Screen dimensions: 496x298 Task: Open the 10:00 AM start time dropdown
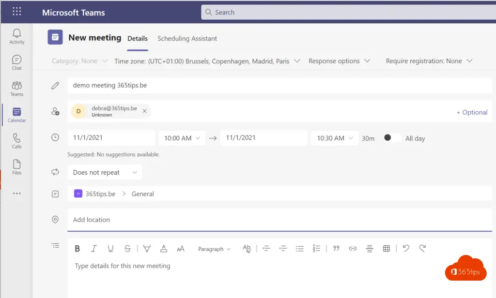pyautogui.click(x=182, y=138)
